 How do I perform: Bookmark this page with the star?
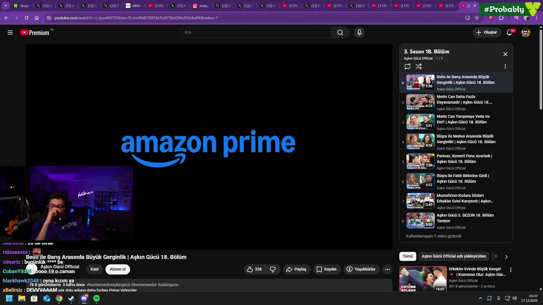pos(477,18)
